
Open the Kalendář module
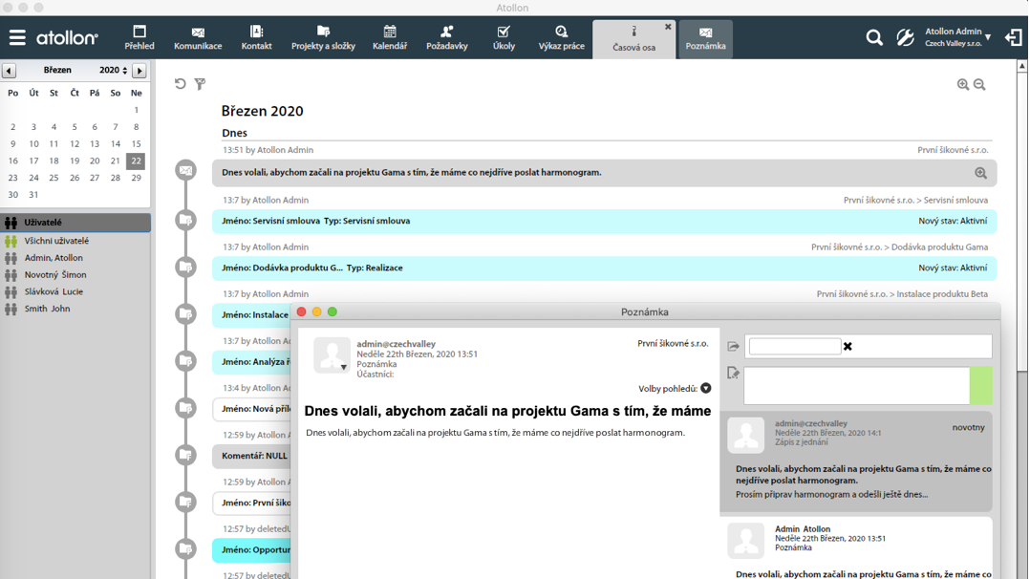[389, 38]
